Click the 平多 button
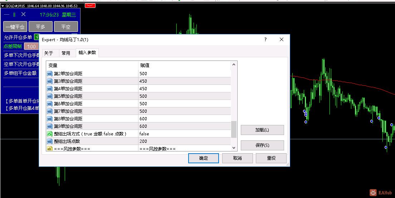This screenshot has height=198, width=395. (40, 26)
